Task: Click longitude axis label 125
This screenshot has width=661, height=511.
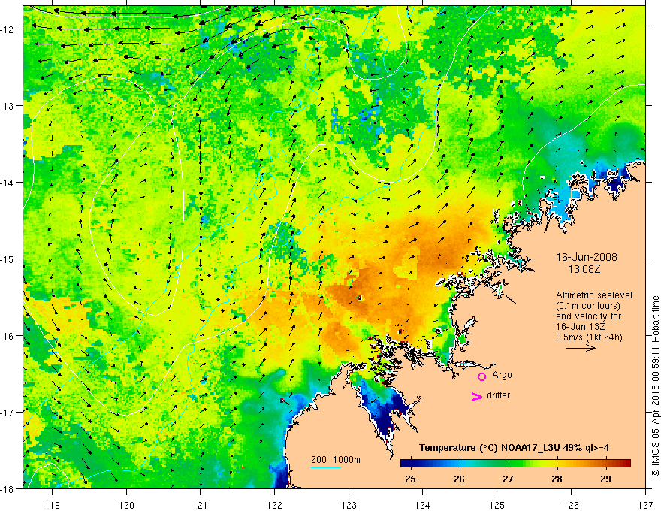Action: (x=497, y=505)
